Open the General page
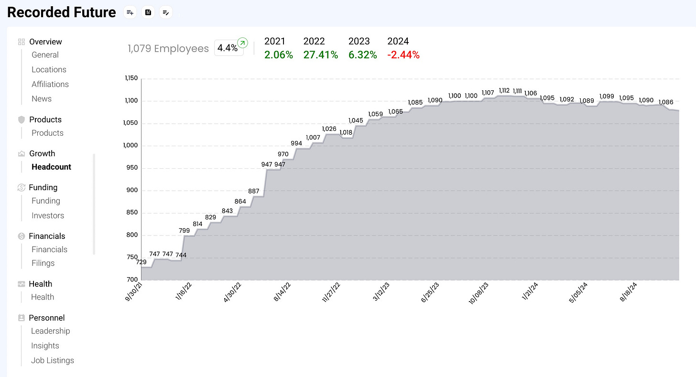 tap(45, 55)
